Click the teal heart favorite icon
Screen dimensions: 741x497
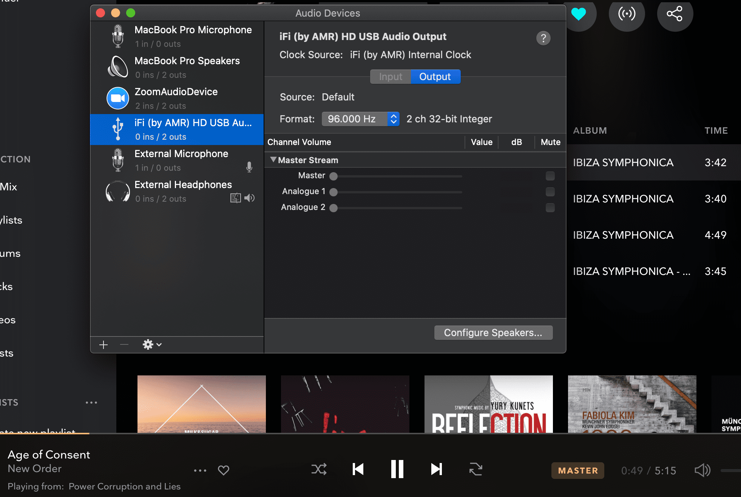(578, 14)
